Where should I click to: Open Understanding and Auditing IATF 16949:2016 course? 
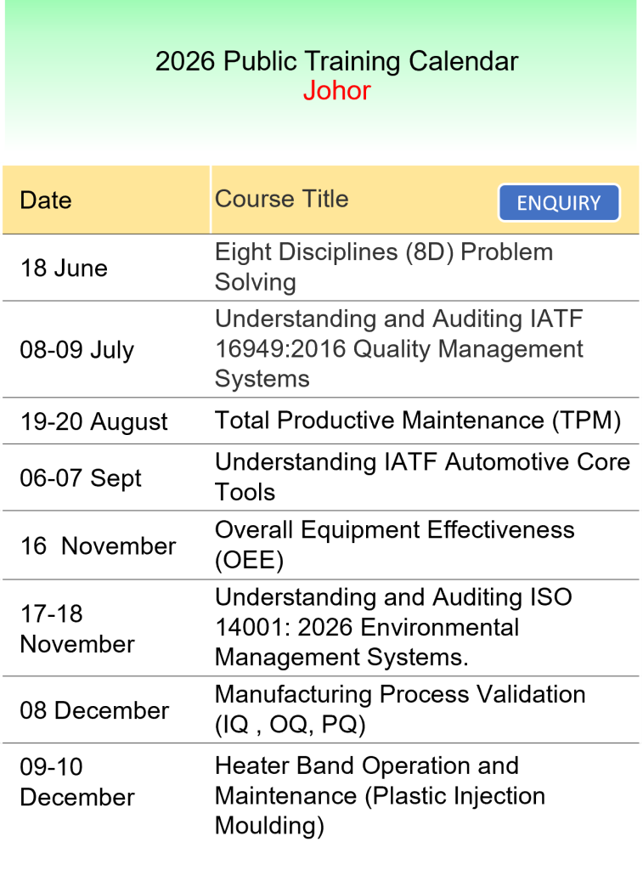398,348
